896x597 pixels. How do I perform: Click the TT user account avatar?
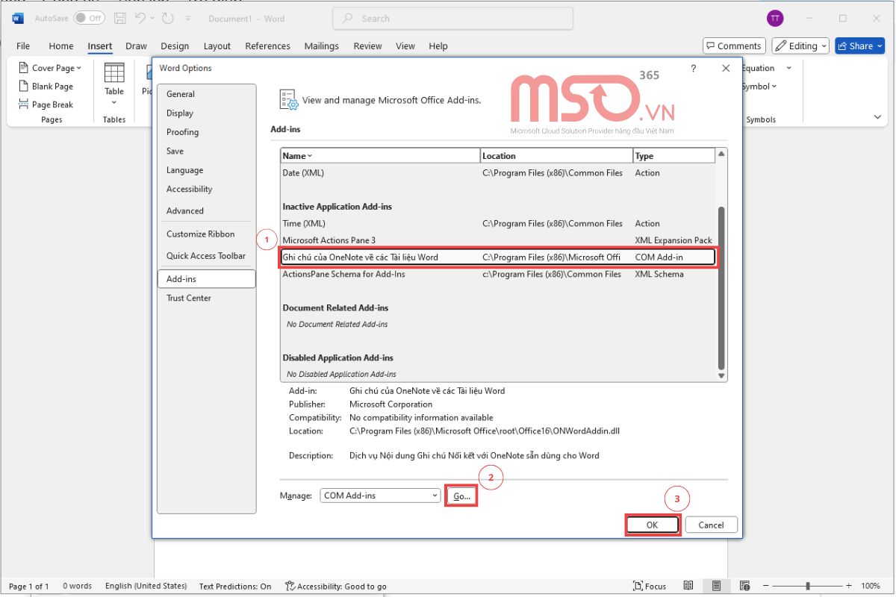(x=775, y=18)
